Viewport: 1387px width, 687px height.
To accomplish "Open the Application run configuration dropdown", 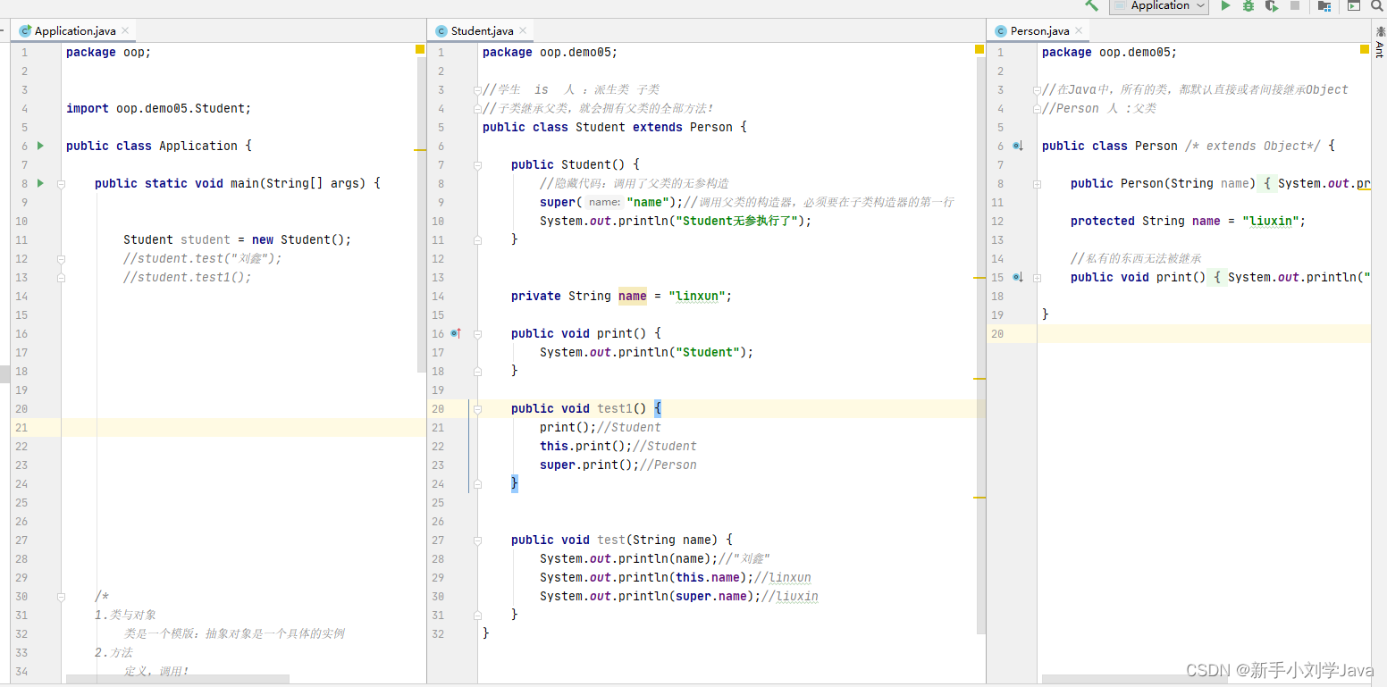I will [x=1159, y=6].
